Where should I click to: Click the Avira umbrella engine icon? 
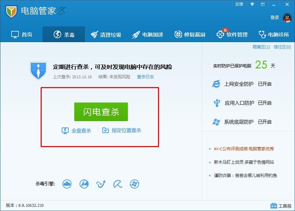click(x=117, y=184)
